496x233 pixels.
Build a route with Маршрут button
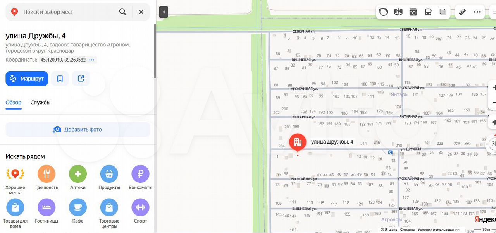pyautogui.click(x=27, y=79)
